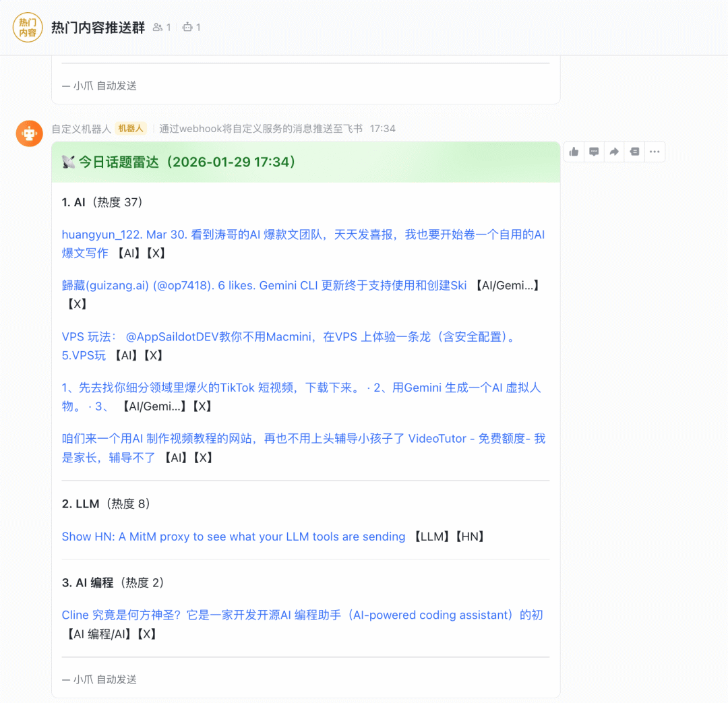The height and width of the screenshot is (703, 728).
Task: Click heading 1. AI (热度 37)
Action: (102, 202)
